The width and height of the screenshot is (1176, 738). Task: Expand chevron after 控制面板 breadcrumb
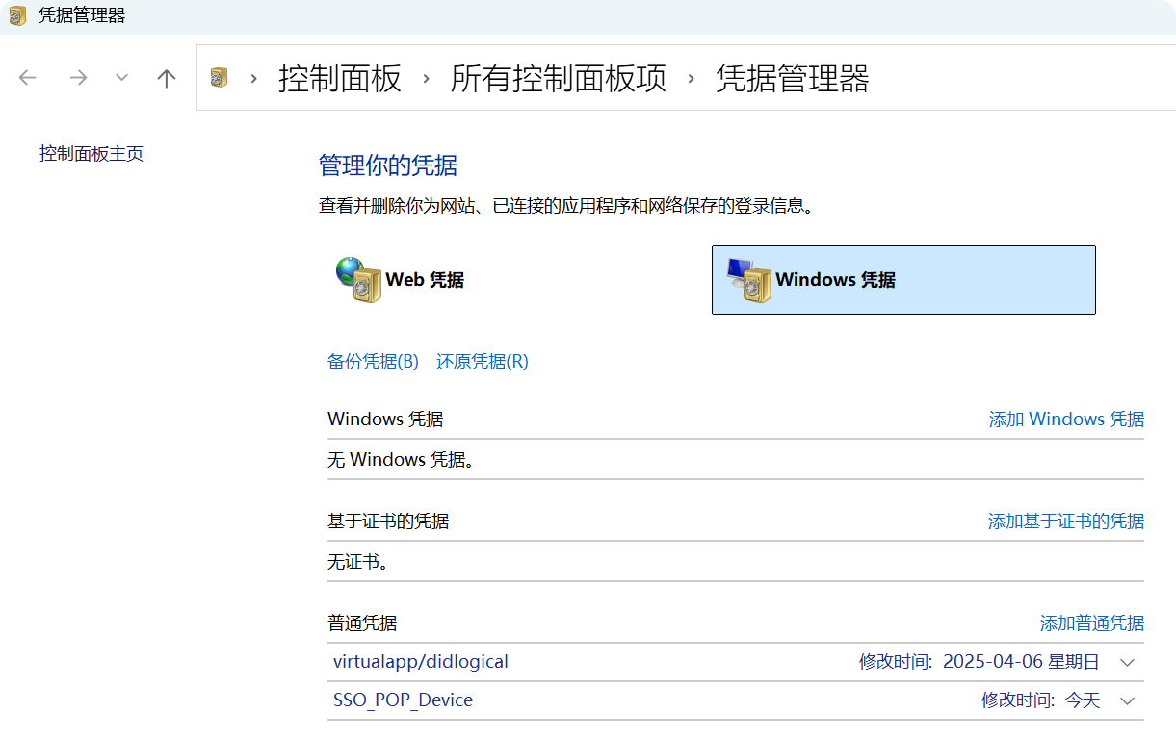[426, 78]
